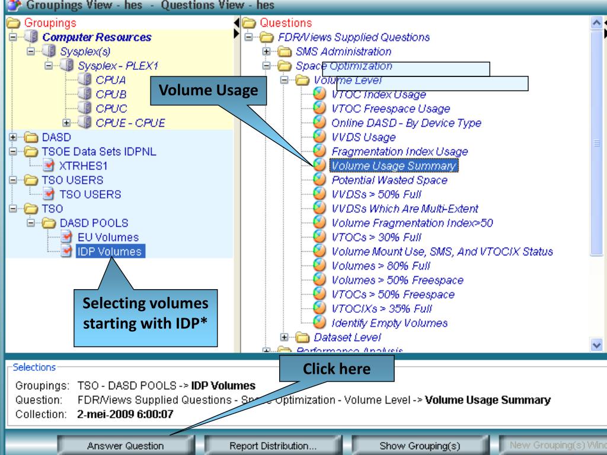The height and width of the screenshot is (455, 607).
Task: Click the Answer Question button
Action: coord(126,446)
